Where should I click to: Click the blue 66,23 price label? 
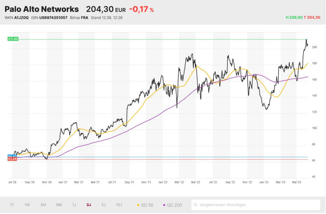[x=12, y=157]
